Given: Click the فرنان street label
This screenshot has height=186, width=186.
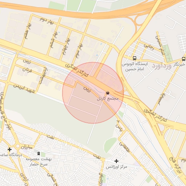Looking at the screenshot, I should pyautogui.click(x=27, y=70).
